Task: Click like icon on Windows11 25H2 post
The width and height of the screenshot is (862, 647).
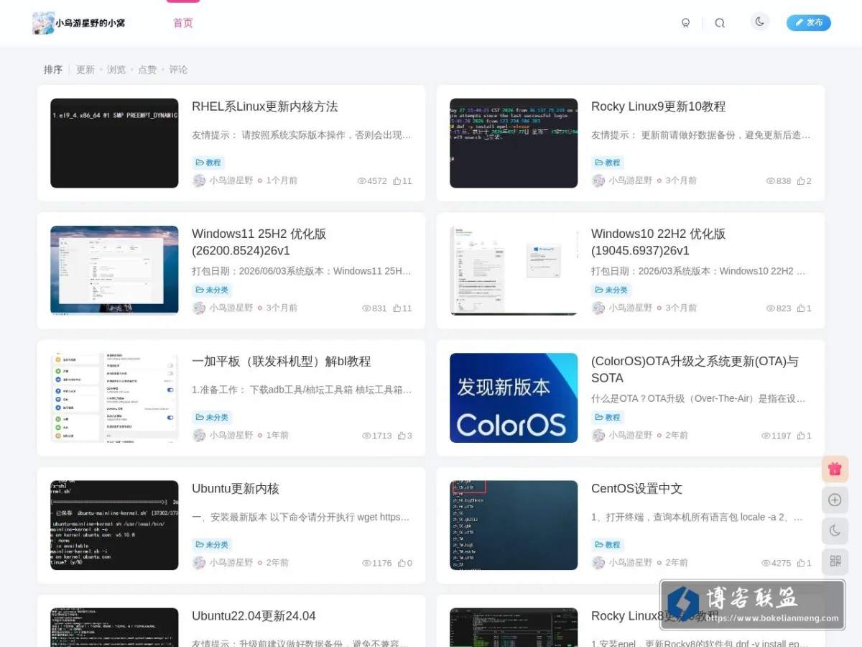Action: coord(397,308)
